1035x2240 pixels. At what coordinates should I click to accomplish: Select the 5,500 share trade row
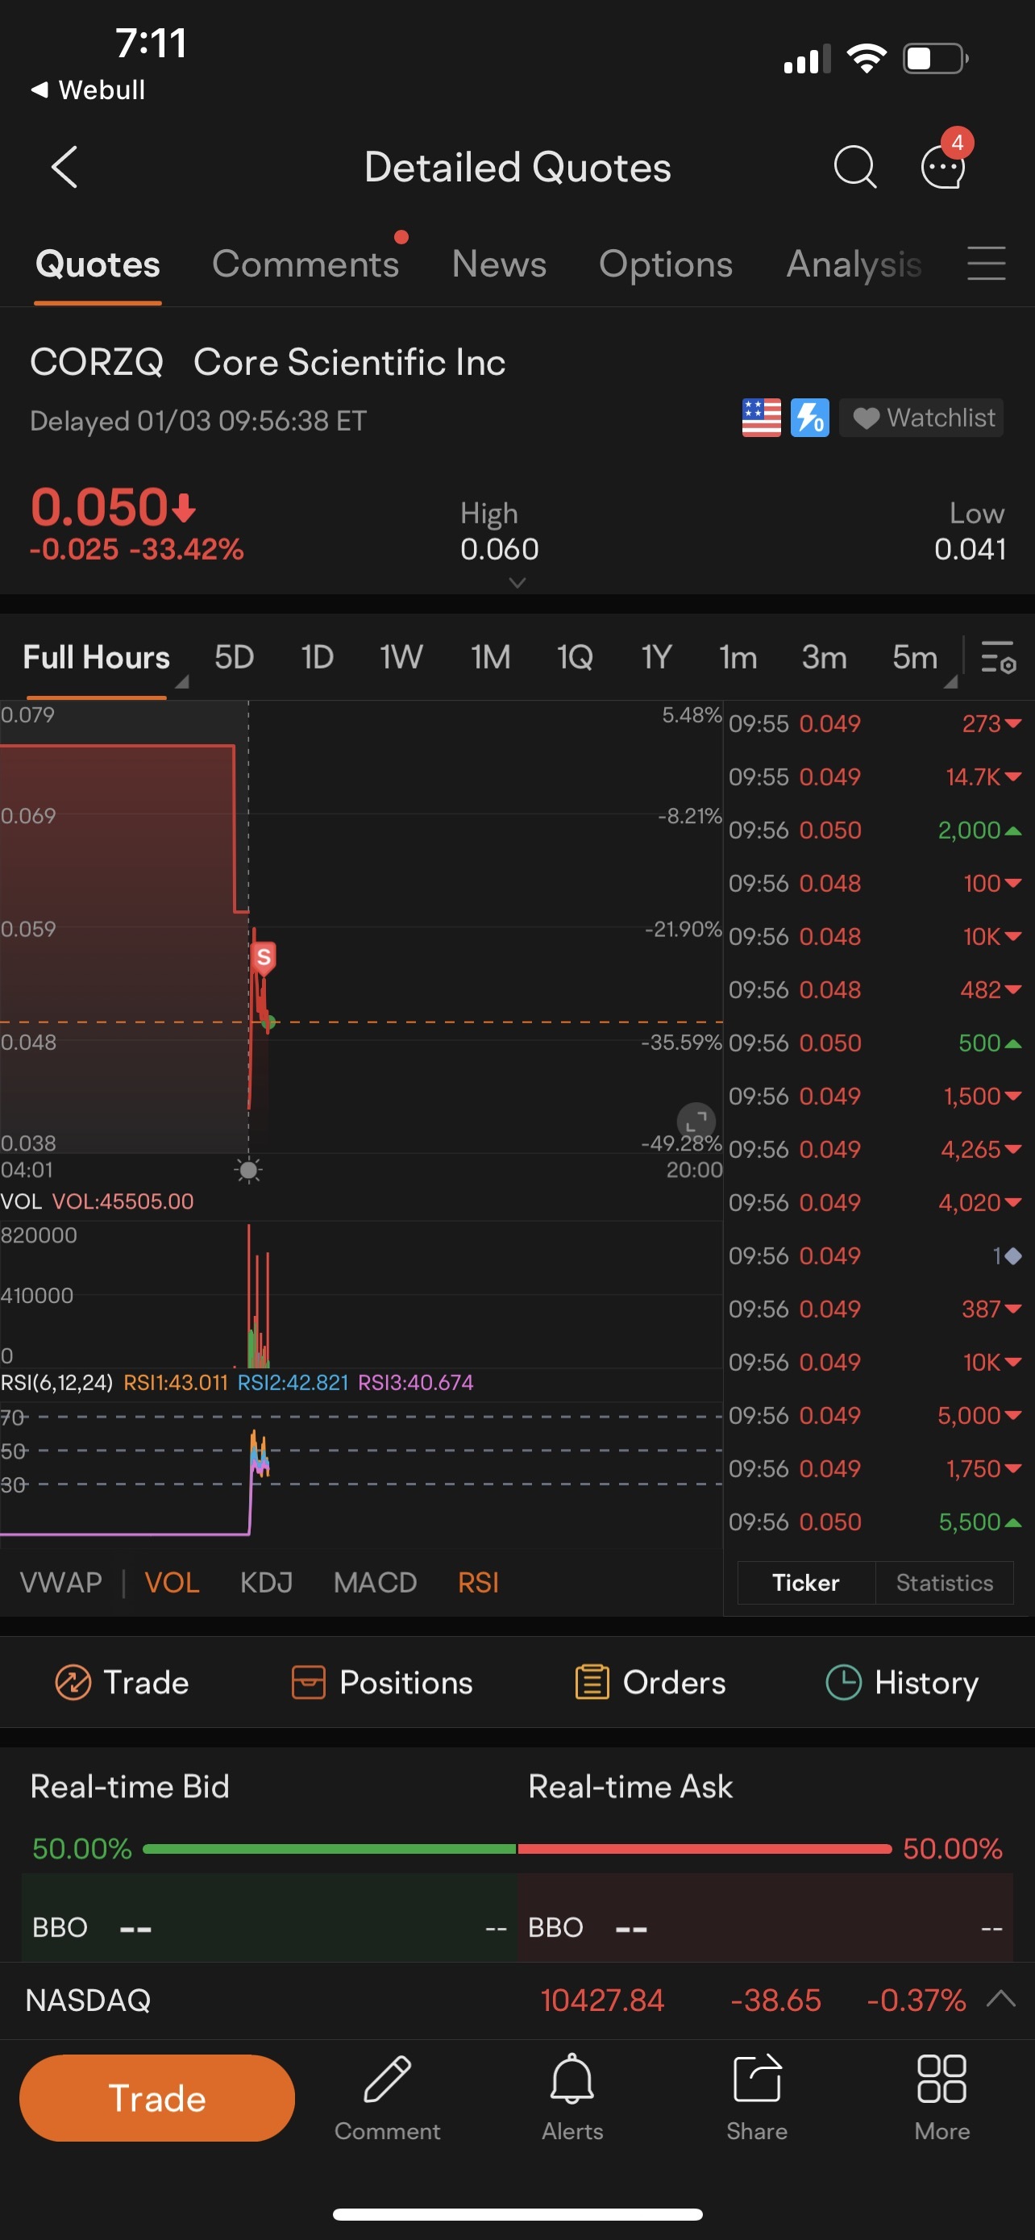pyautogui.click(x=875, y=1522)
